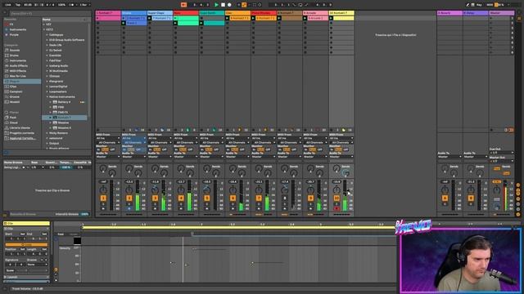Viewport: 524px width, 294px height.
Task: Toggle the Key map mode button
Action: click(479, 5)
